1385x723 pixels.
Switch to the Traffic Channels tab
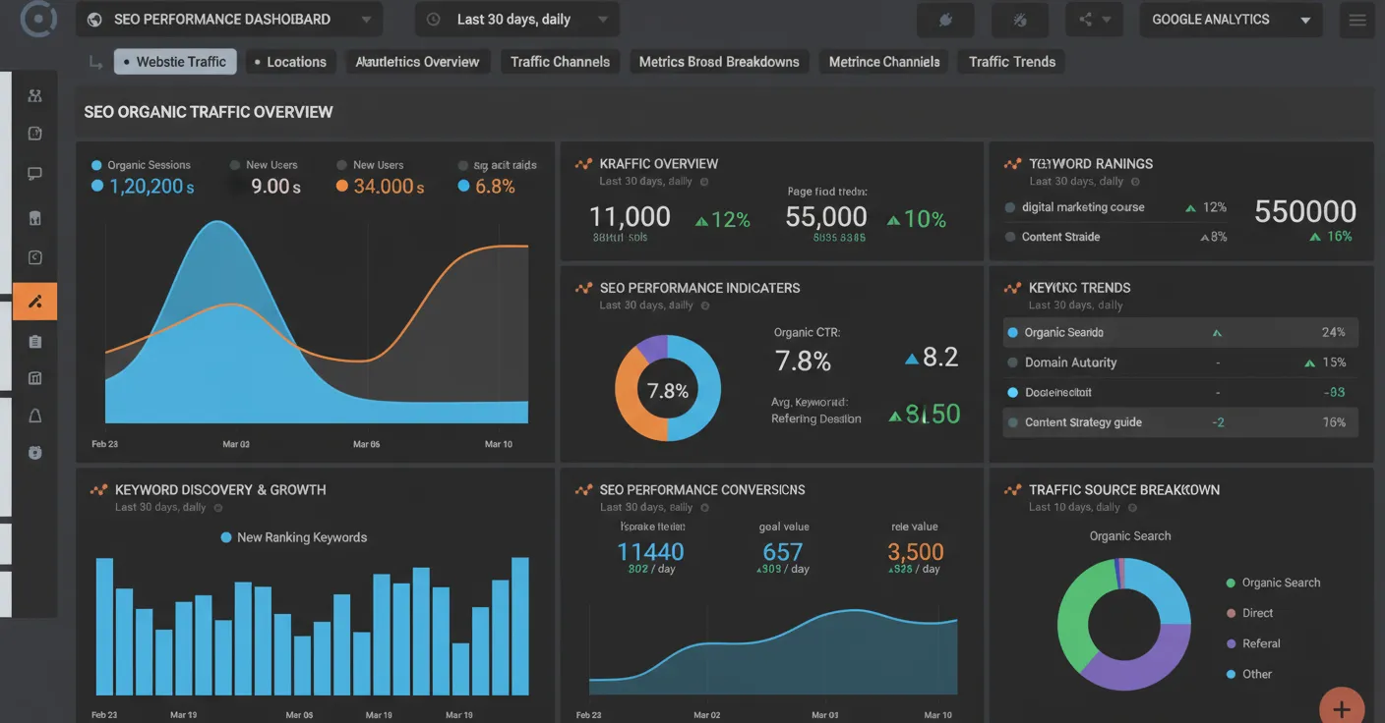559,61
